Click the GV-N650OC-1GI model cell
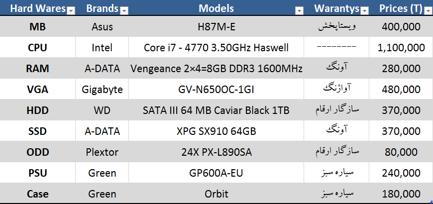The height and width of the screenshot is (204, 433). 216,90
